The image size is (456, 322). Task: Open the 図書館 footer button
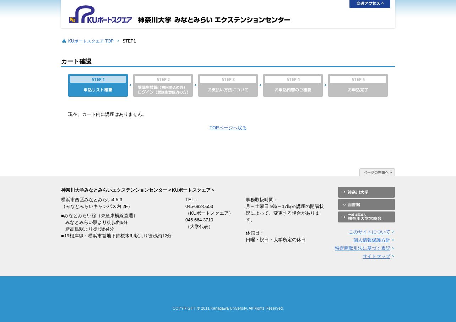pos(367,204)
